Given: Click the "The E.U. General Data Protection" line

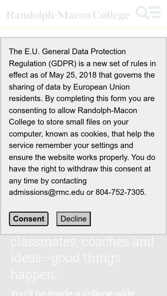Looking at the screenshot, I should pos(67,52).
